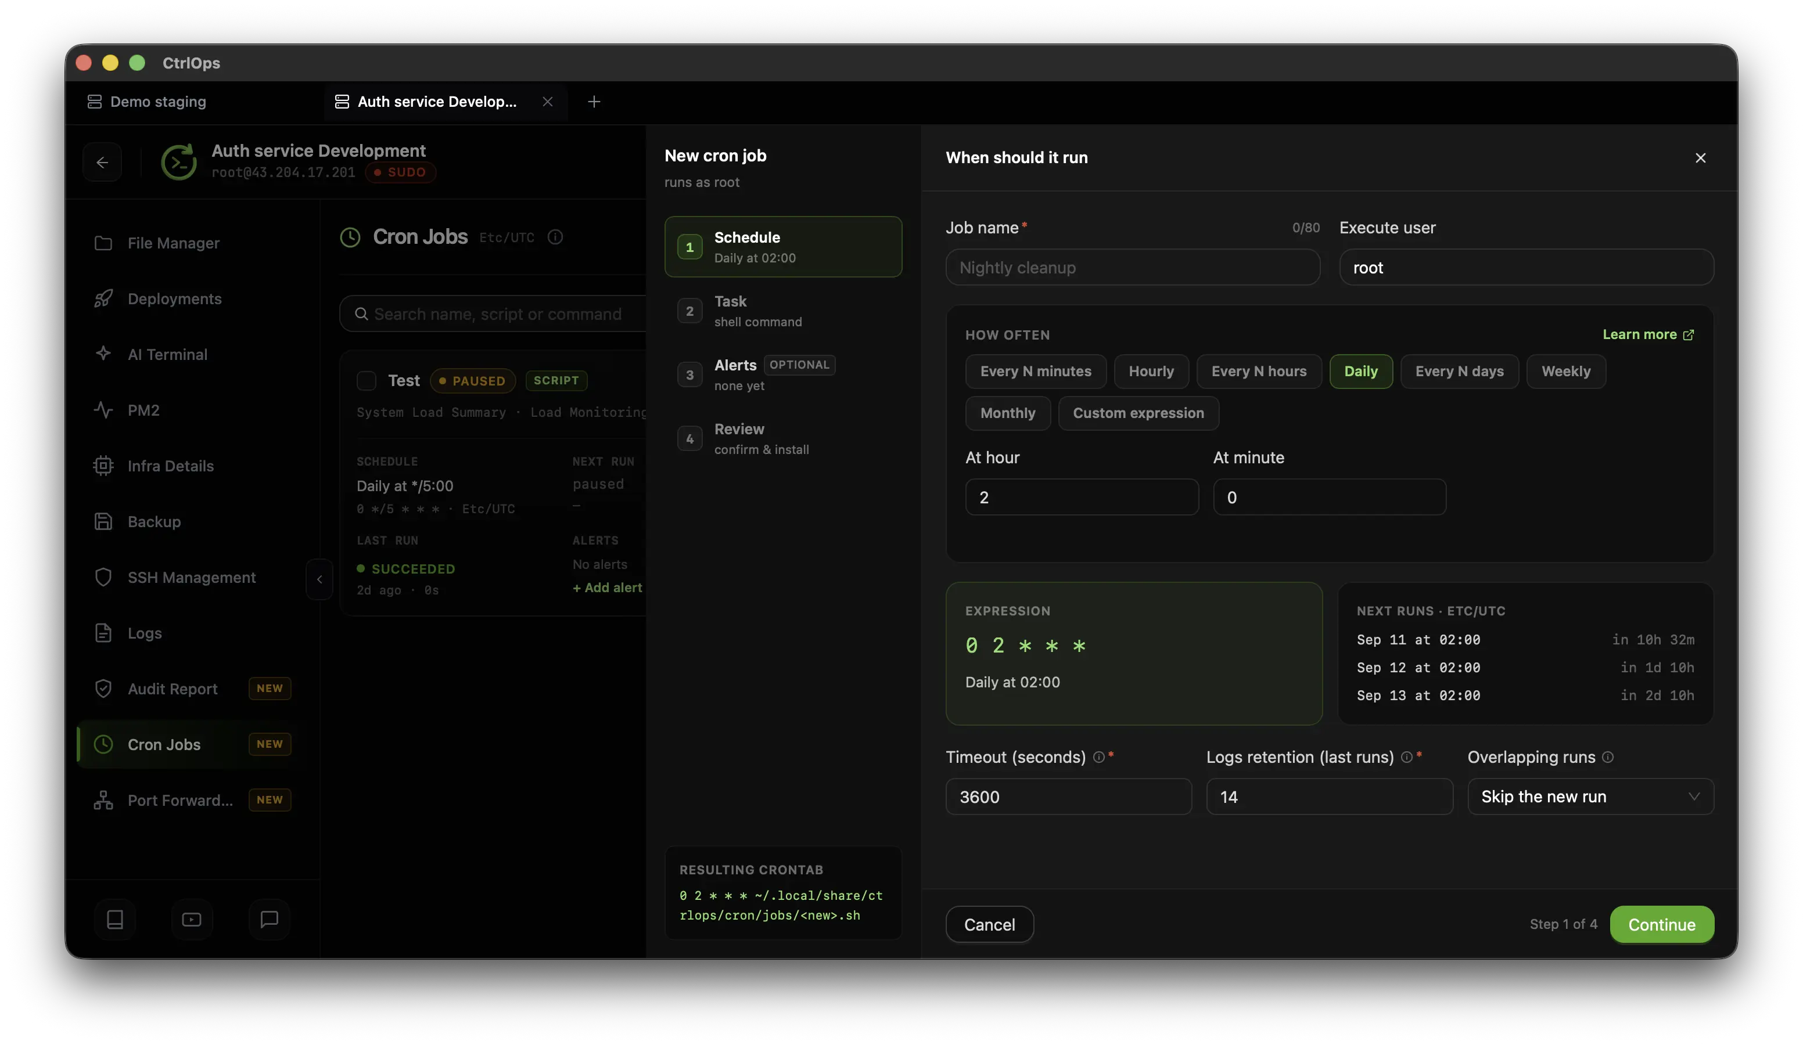Open Logs document icon
Viewport: 1803px width, 1045px height.
point(103,633)
